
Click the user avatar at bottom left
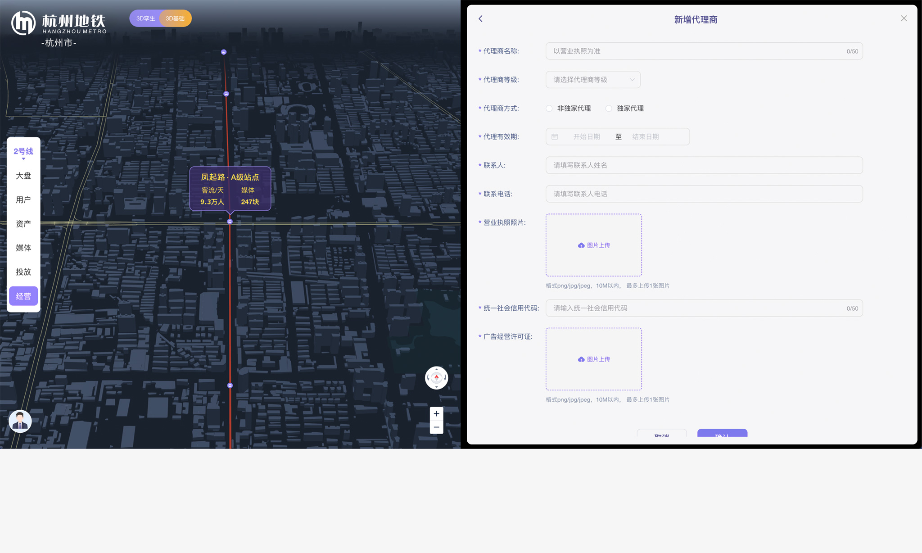(x=20, y=422)
